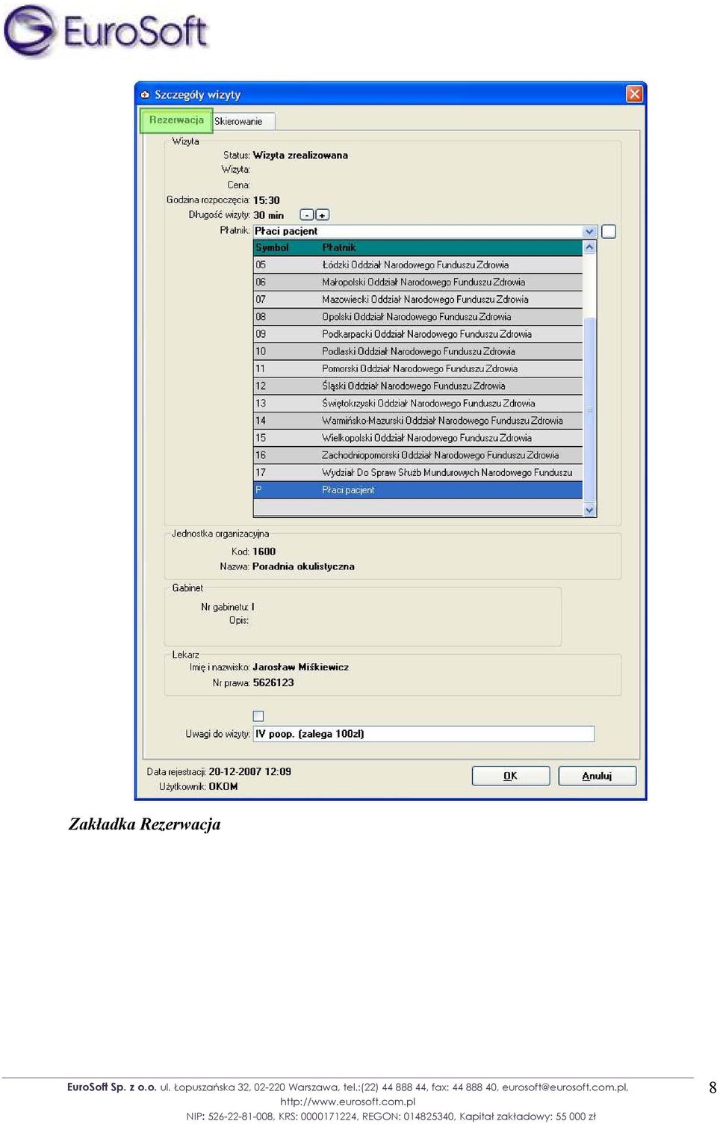Open the http://www.eurosoft.com.pl link in footer
The height and width of the screenshot is (1124, 717).
(347, 1102)
